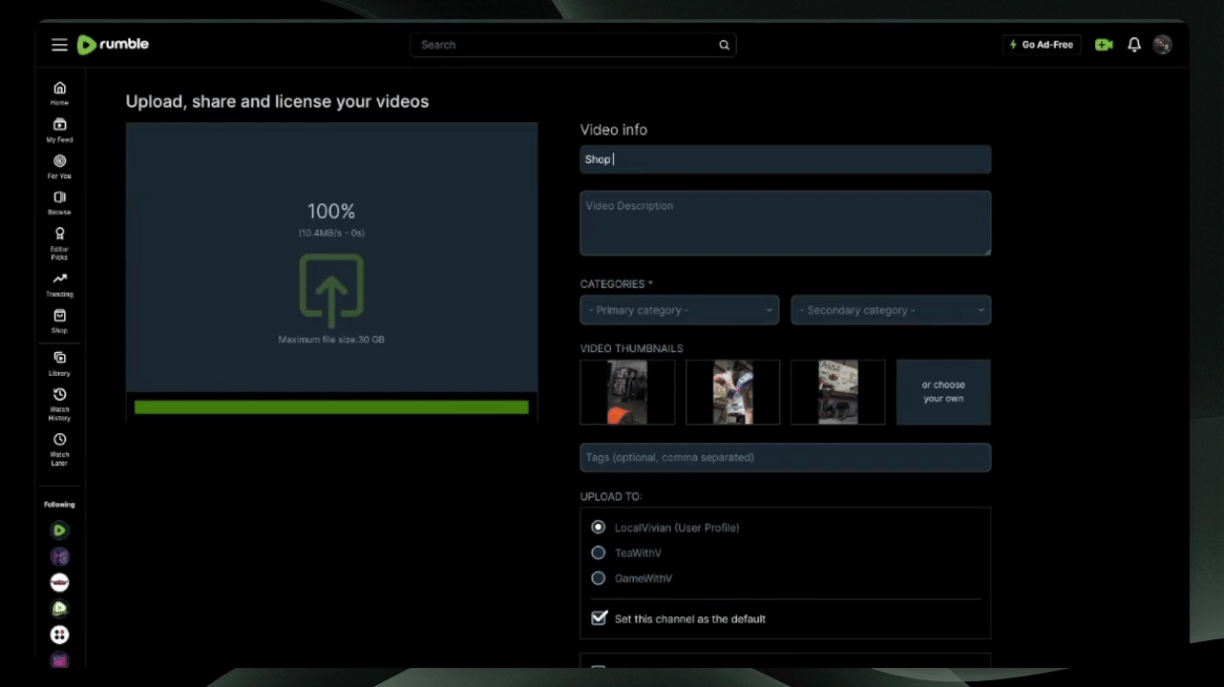The height and width of the screenshot is (687, 1224).
Task: Select LocalVivian (User Profile) radio button
Action: click(599, 527)
